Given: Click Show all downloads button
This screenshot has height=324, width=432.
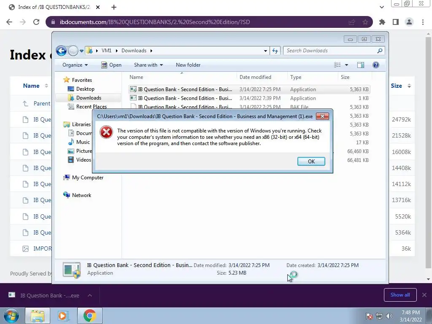Looking at the screenshot, I should [400, 295].
